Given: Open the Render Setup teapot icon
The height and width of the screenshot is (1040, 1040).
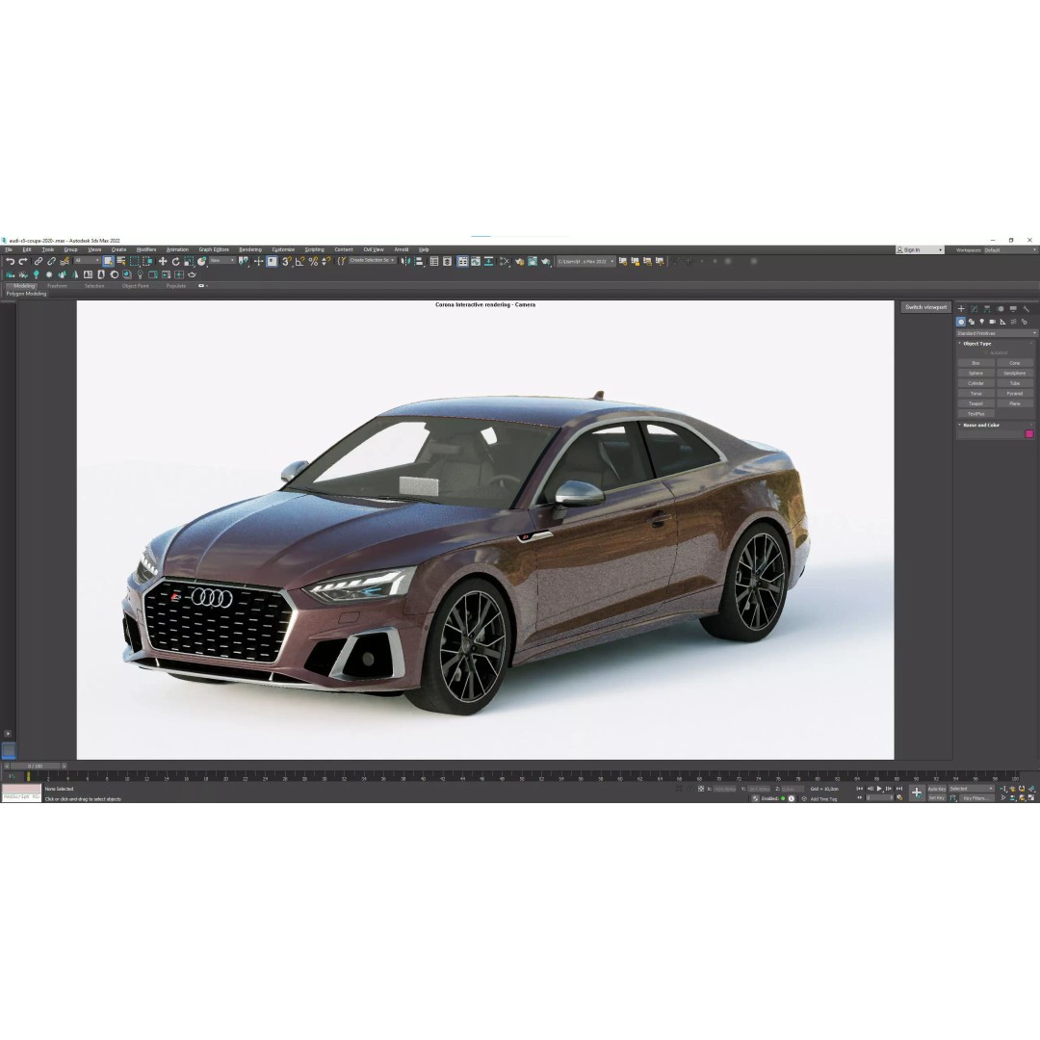Looking at the screenshot, I should 519,261.
